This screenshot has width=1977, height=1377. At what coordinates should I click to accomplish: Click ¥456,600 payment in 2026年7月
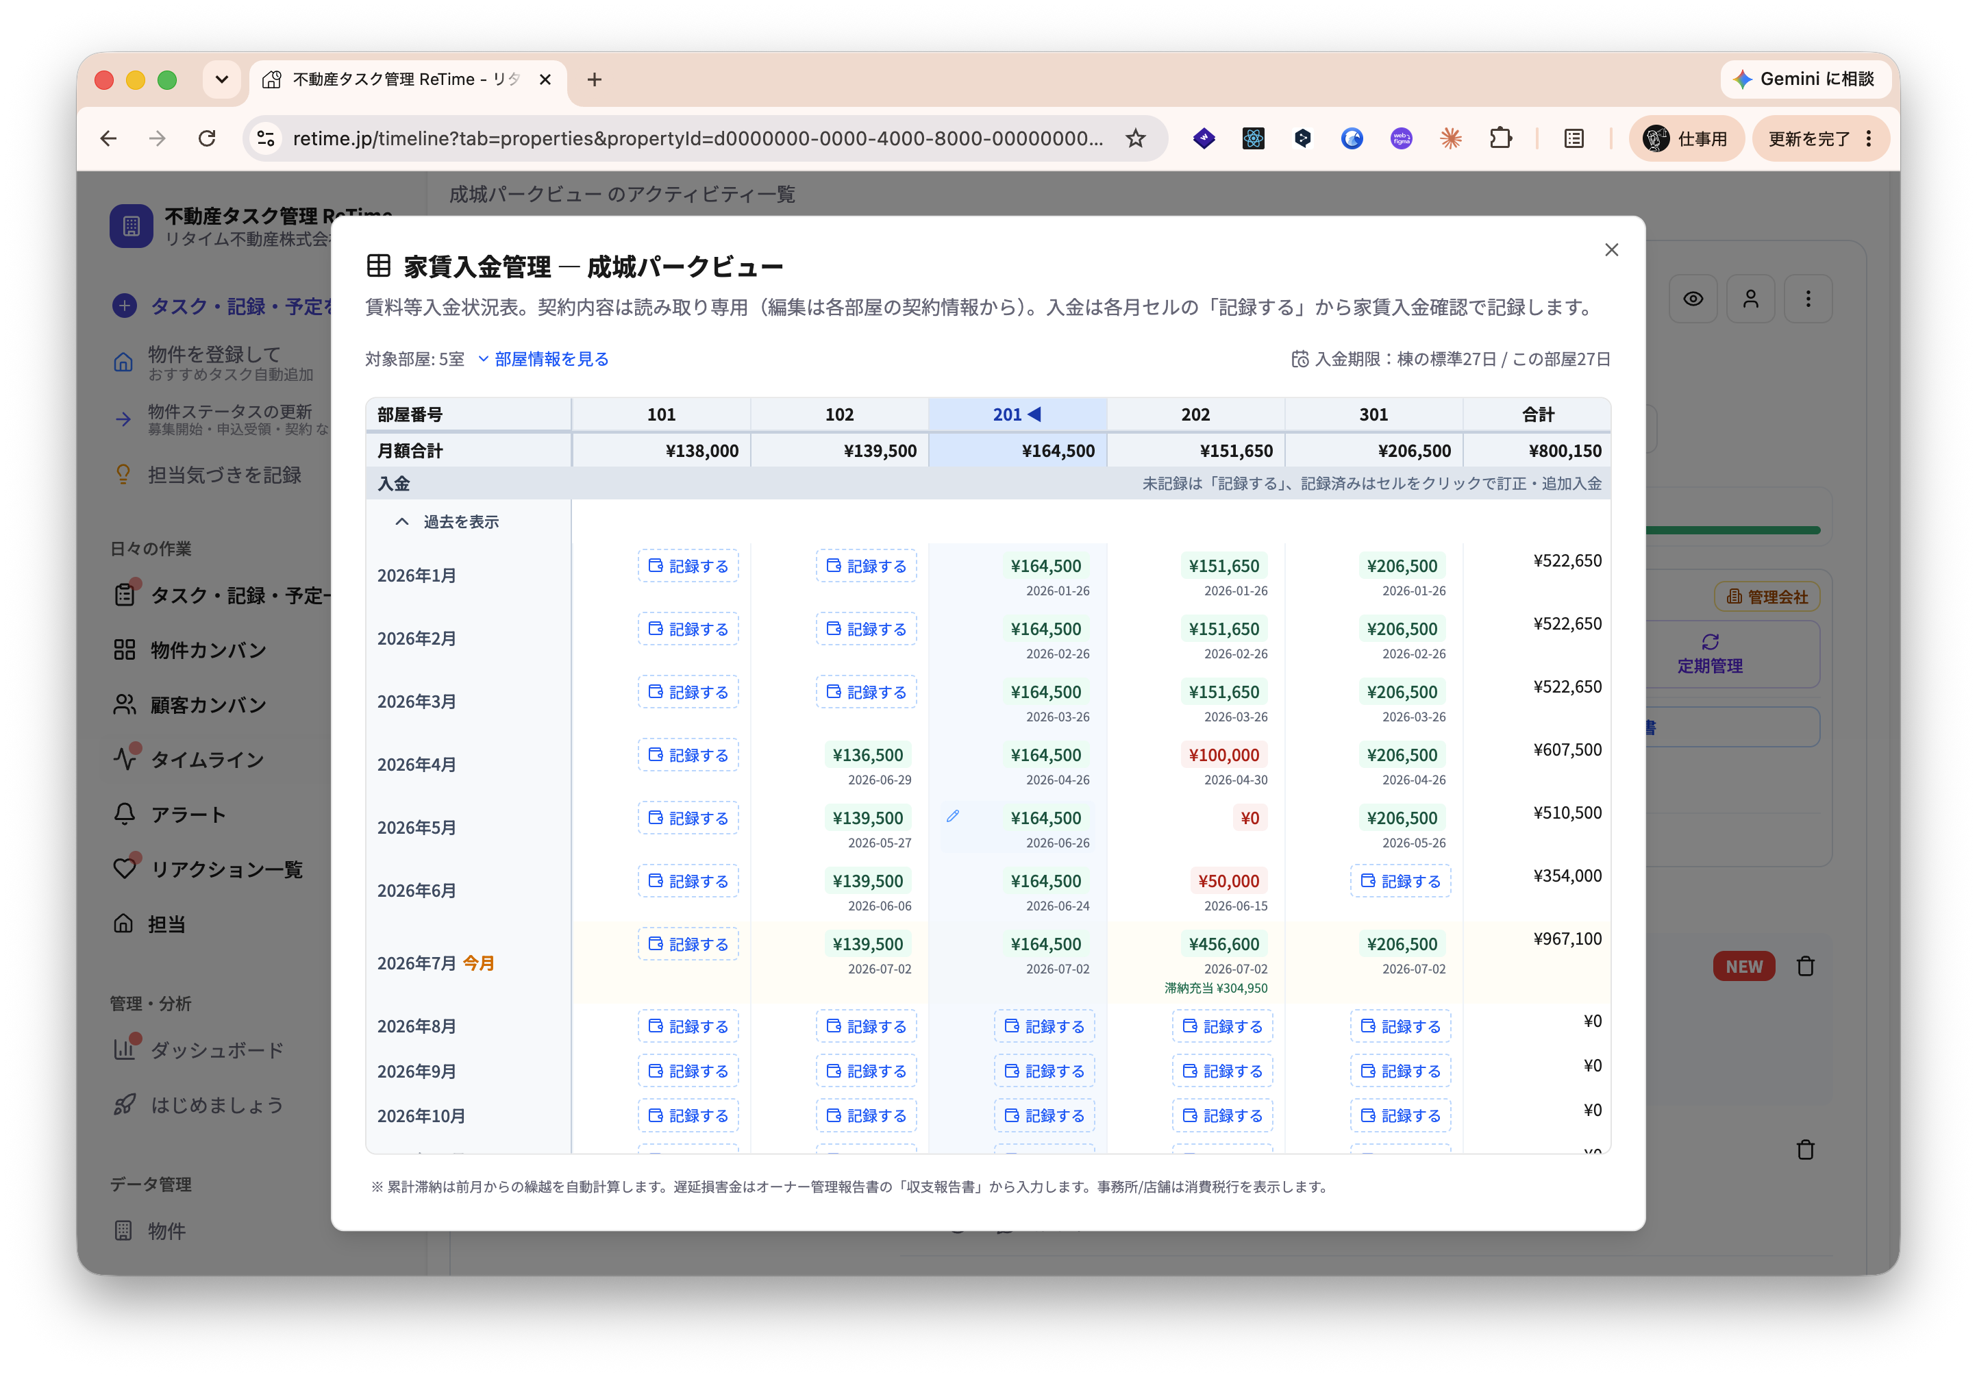pos(1223,944)
